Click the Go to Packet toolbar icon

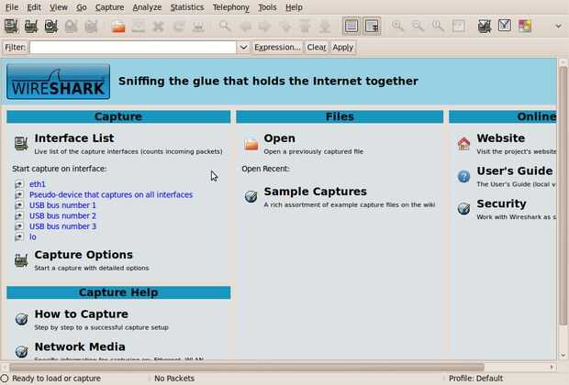click(285, 26)
